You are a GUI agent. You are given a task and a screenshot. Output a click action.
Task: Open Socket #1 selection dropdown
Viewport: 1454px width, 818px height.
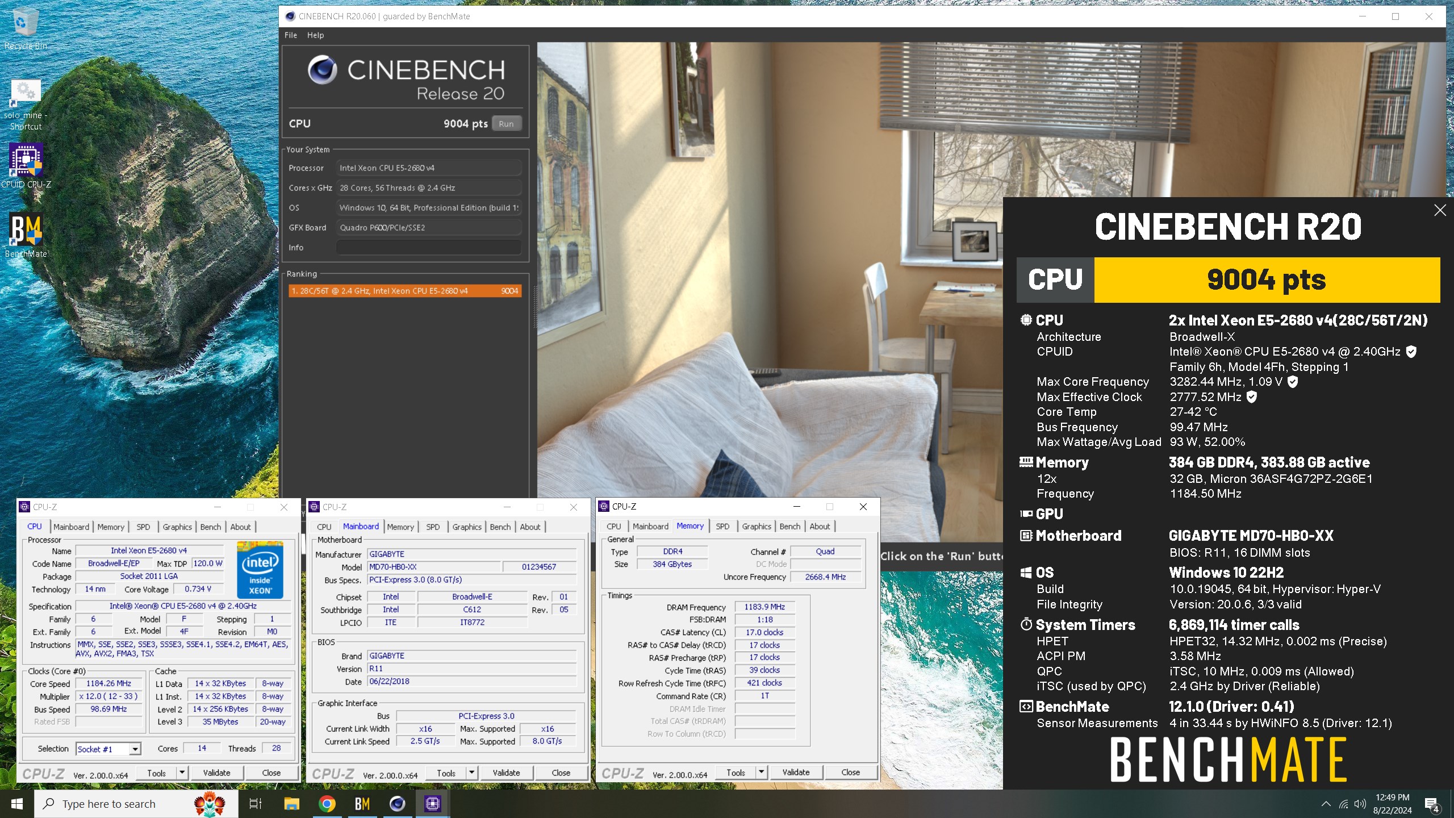[108, 749]
